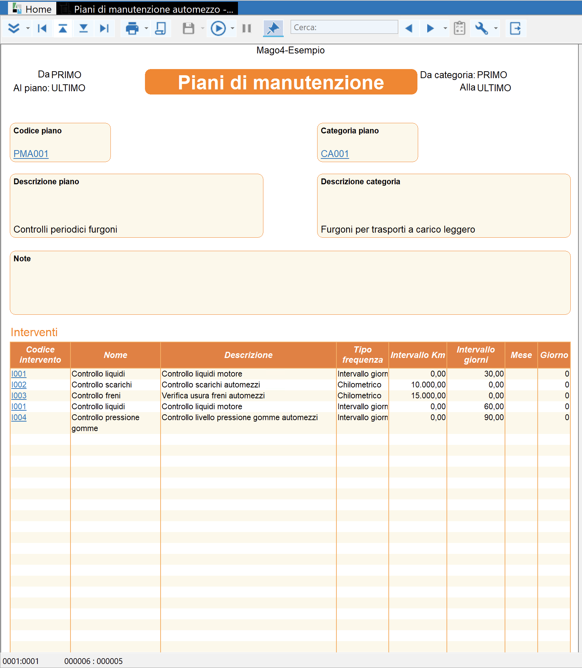This screenshot has width=582, height=668.
Task: Click 'Controlli periodici furgoni' description text
Action: [65, 229]
